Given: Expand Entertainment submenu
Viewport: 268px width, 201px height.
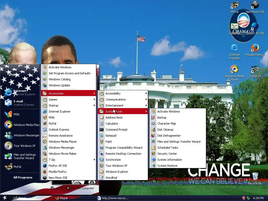Looking at the screenshot, I should [x=123, y=105].
